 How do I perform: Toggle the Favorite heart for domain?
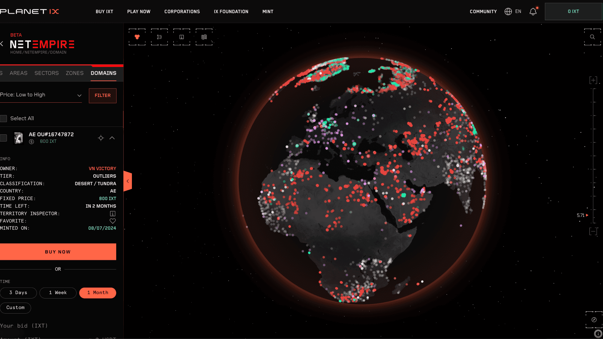coord(113,221)
